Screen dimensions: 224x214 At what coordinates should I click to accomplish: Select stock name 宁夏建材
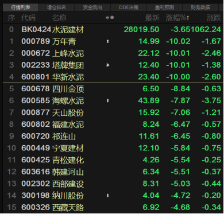click(x=68, y=148)
